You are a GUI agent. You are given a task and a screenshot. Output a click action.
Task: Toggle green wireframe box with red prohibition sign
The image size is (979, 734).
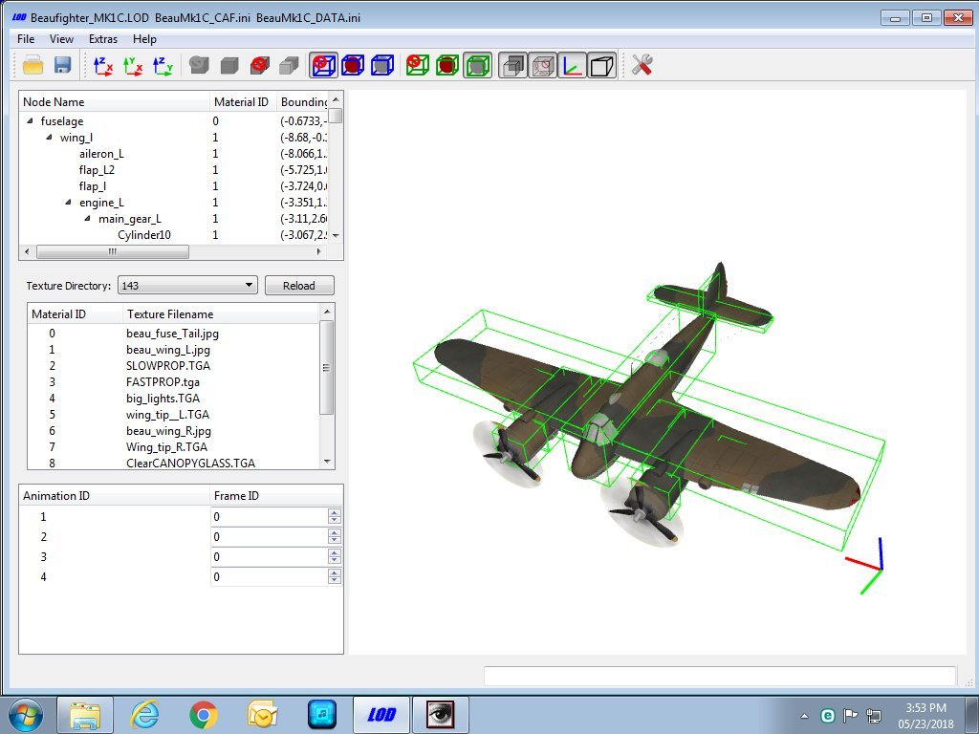pos(417,65)
